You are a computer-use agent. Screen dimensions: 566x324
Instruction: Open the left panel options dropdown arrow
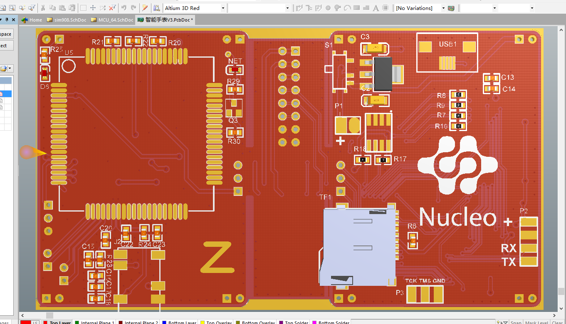pos(1,19)
